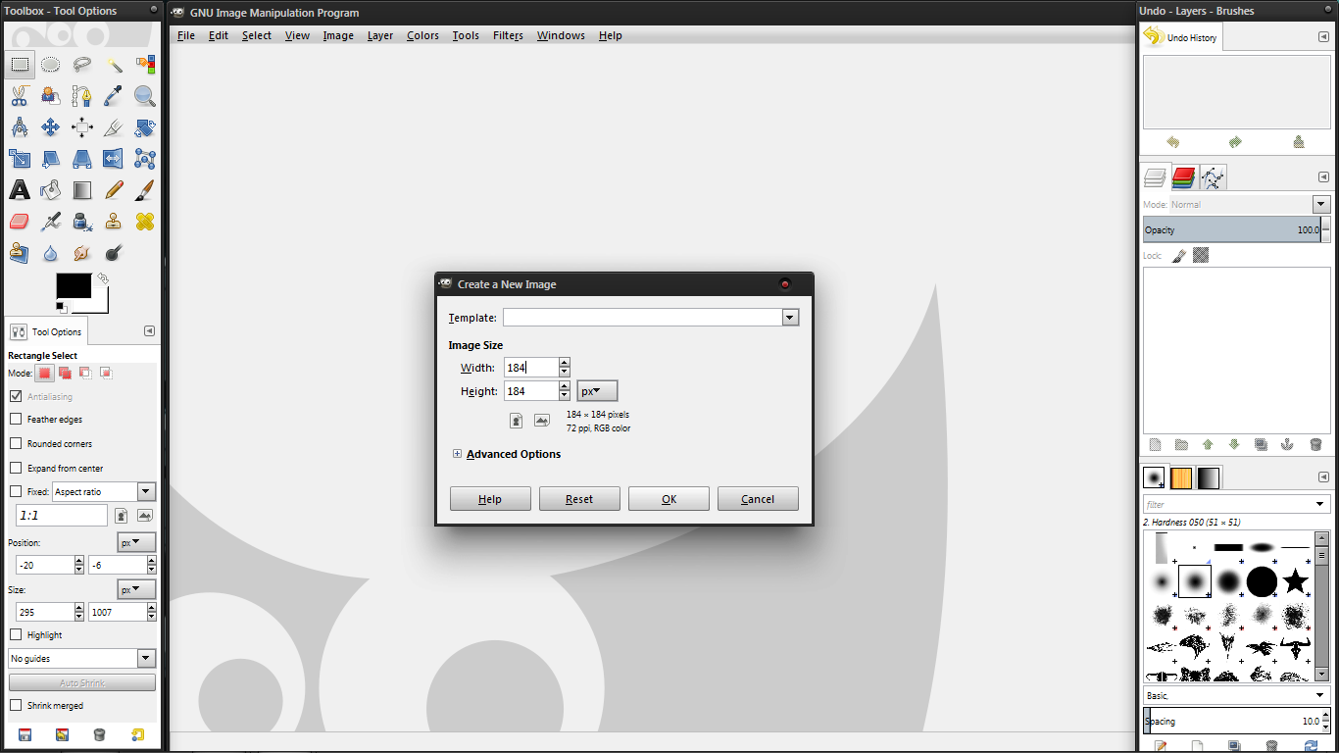Enable the Rounded corners checkbox
1339x753 pixels.
point(16,443)
